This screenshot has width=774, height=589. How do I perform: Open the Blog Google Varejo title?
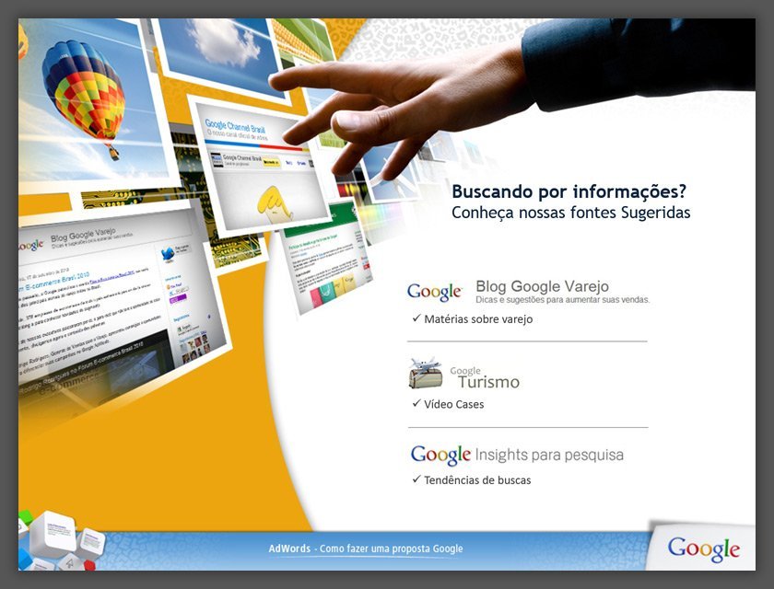542,286
